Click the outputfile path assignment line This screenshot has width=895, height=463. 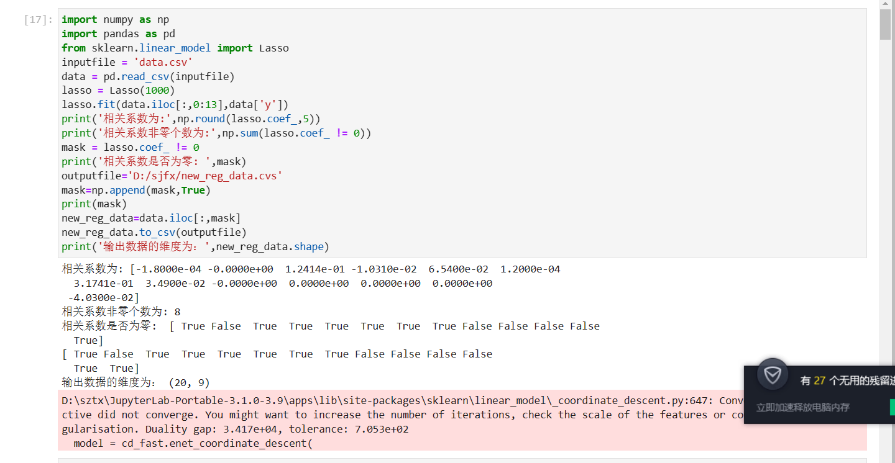coord(172,176)
